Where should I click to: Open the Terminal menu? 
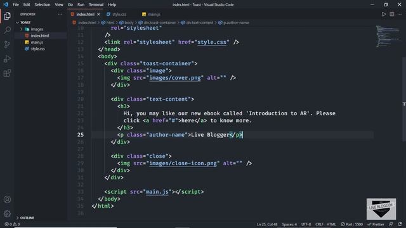pyautogui.click(x=96, y=4)
